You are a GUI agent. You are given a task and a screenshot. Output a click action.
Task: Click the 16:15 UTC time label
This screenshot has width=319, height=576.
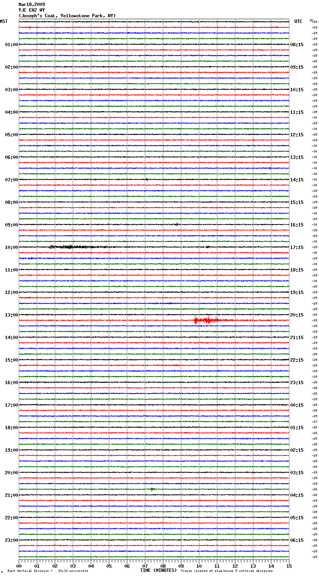coord(297,225)
